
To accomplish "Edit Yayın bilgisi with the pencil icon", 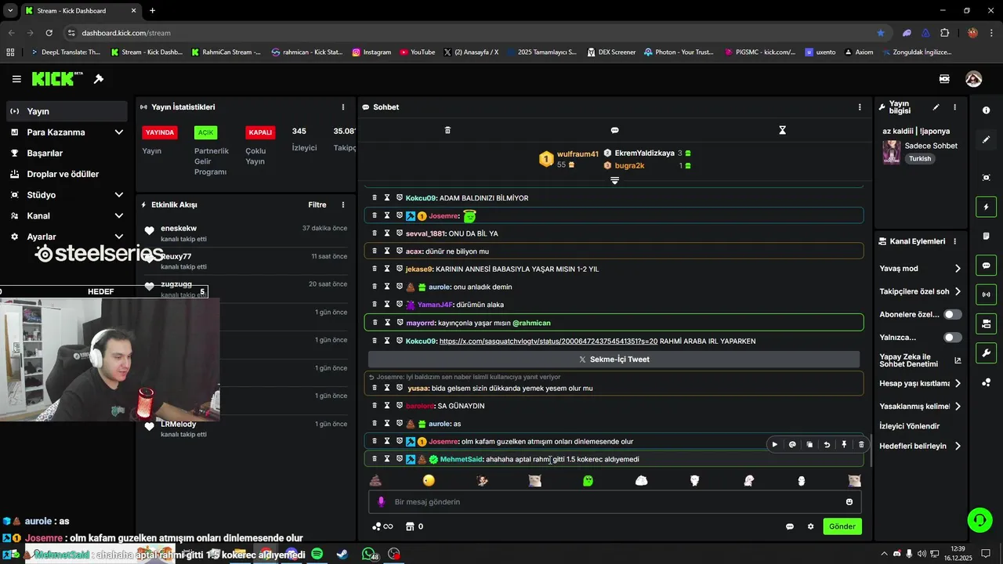I will (936, 107).
